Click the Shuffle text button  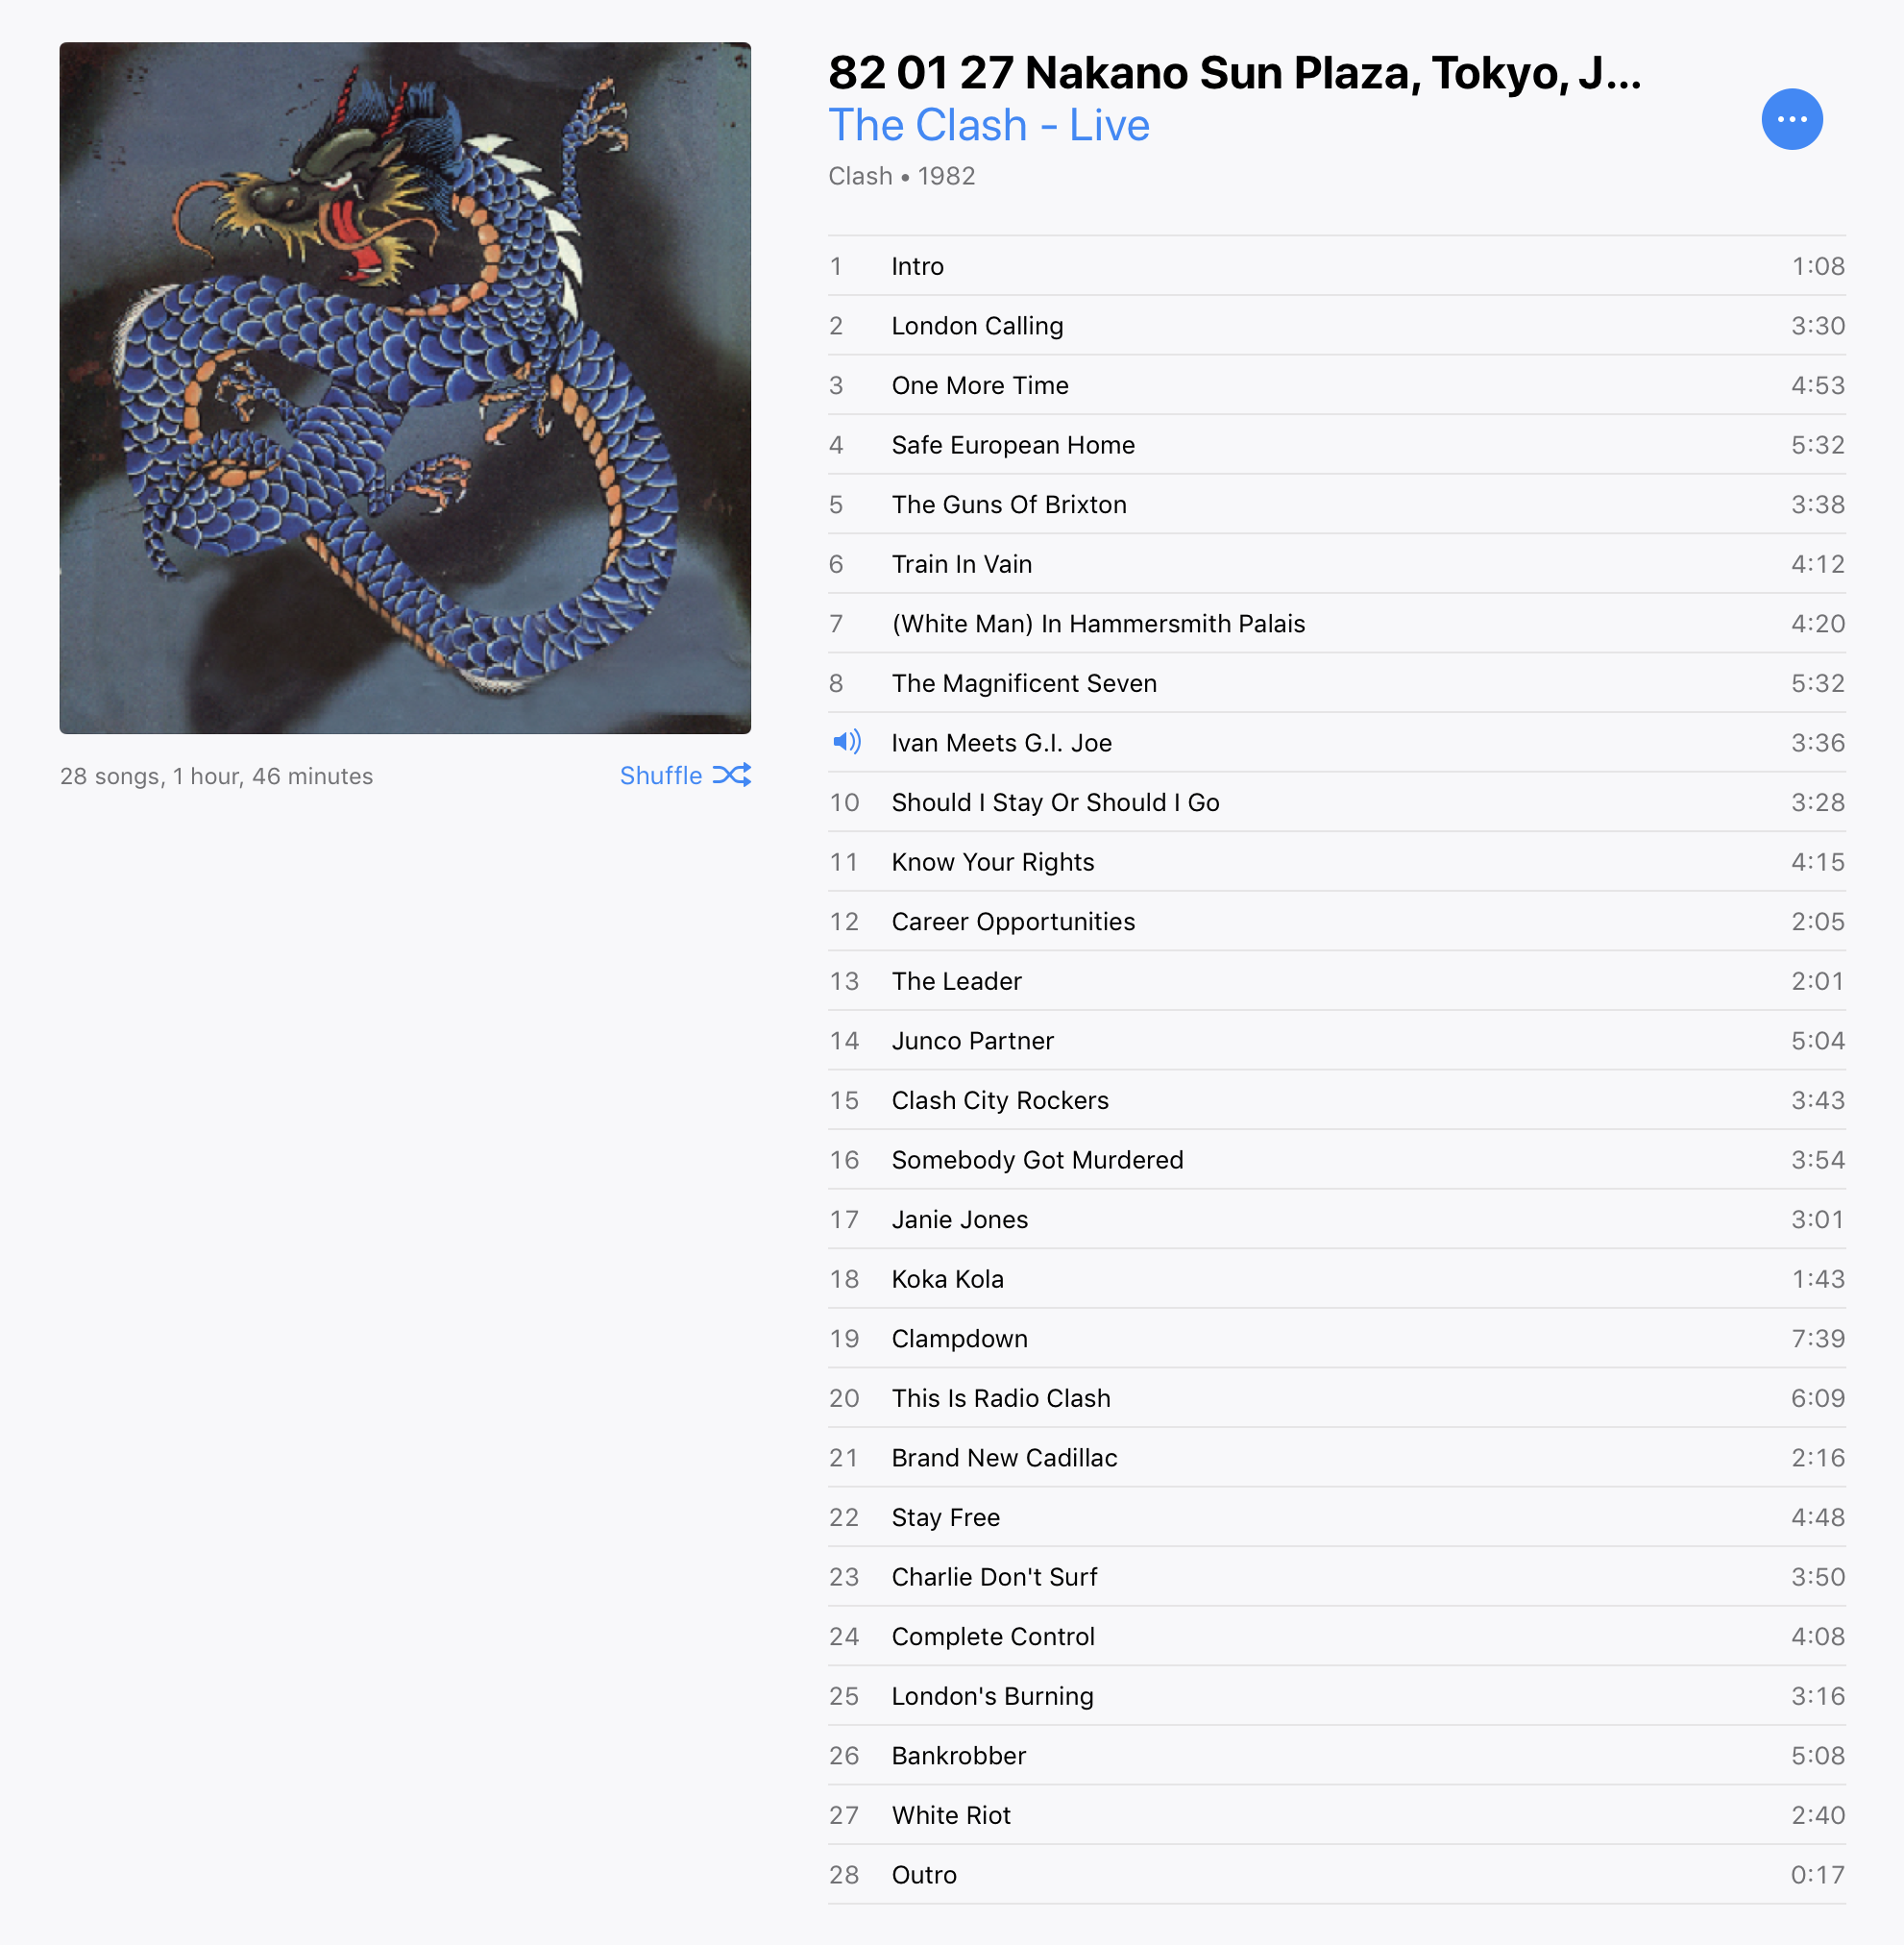coord(661,776)
